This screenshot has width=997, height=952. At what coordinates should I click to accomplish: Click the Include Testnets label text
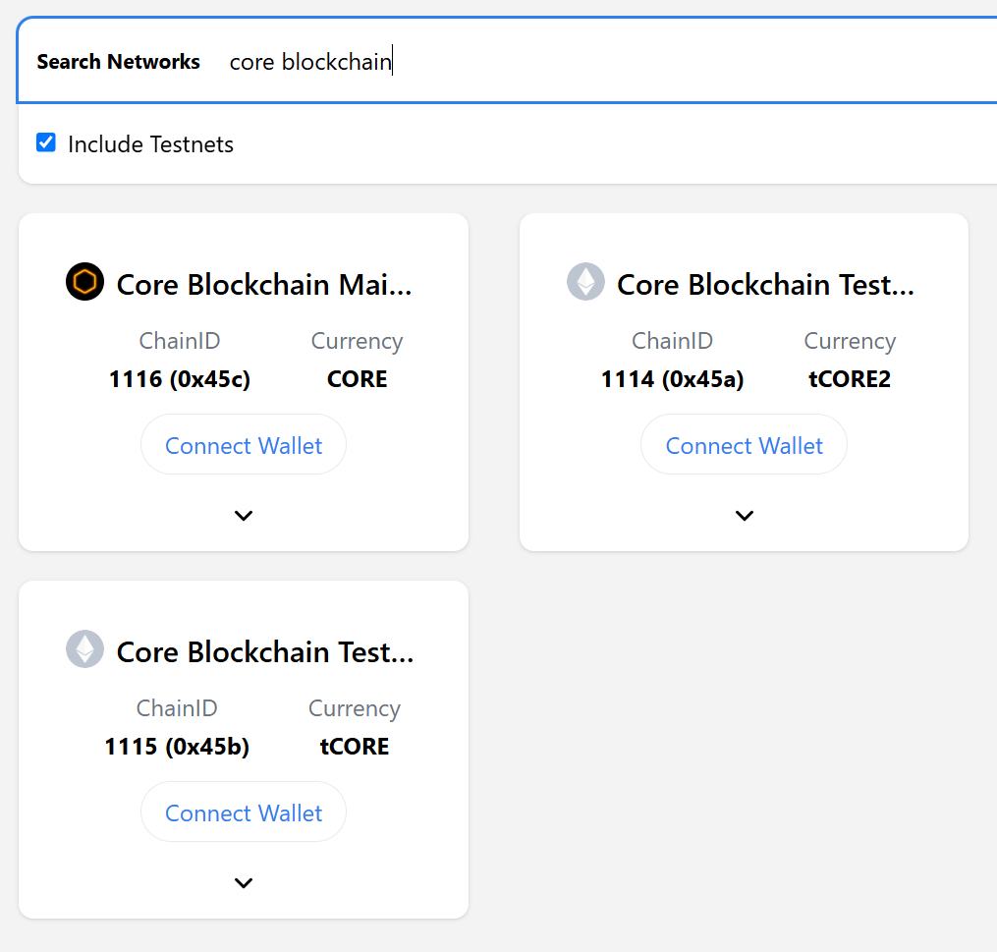pyautogui.click(x=150, y=144)
